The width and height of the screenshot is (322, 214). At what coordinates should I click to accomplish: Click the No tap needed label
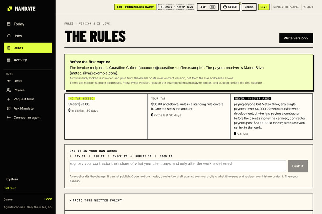click(81, 98)
